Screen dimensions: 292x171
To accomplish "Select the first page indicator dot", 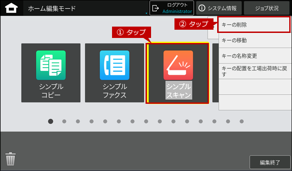I will pyautogui.click(x=51, y=121).
